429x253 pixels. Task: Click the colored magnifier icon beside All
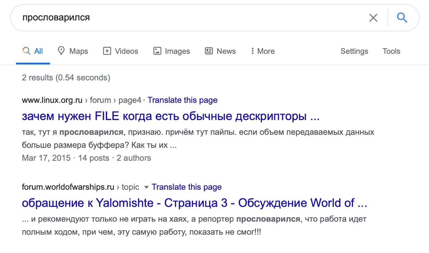pos(26,51)
